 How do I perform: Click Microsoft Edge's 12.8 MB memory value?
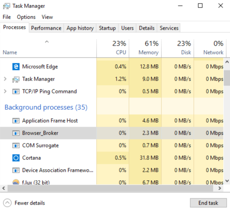(x=149, y=67)
